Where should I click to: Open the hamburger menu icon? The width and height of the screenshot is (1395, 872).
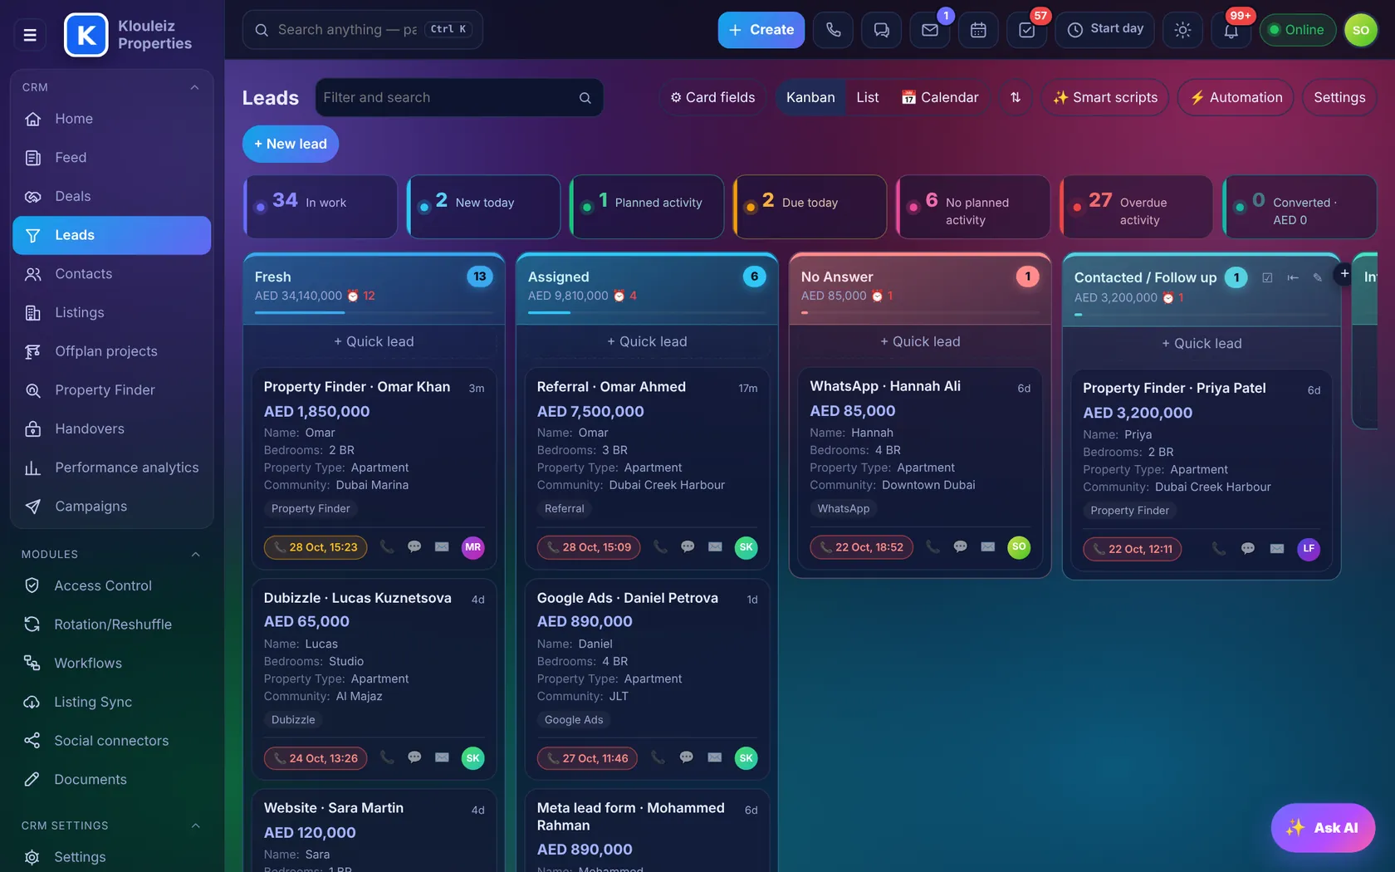click(30, 35)
